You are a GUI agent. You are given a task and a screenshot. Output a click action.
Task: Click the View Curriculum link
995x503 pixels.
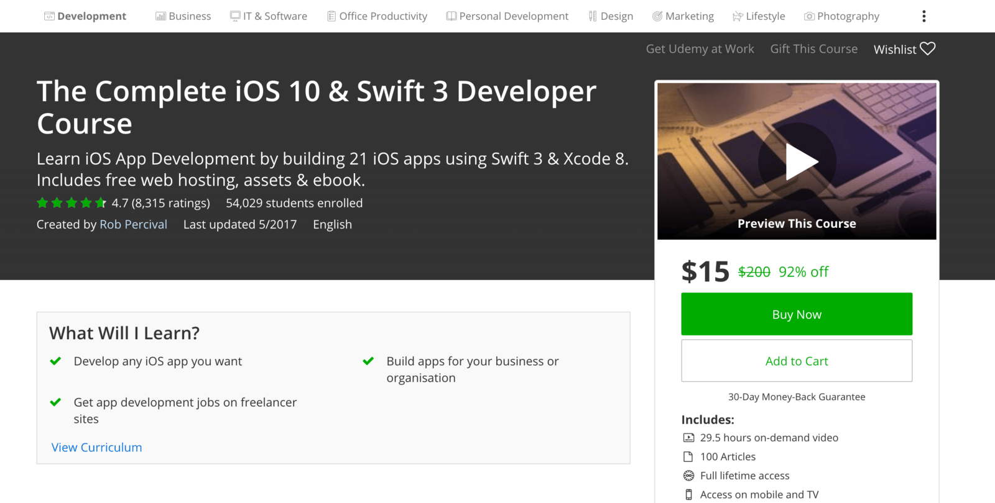[x=96, y=447]
